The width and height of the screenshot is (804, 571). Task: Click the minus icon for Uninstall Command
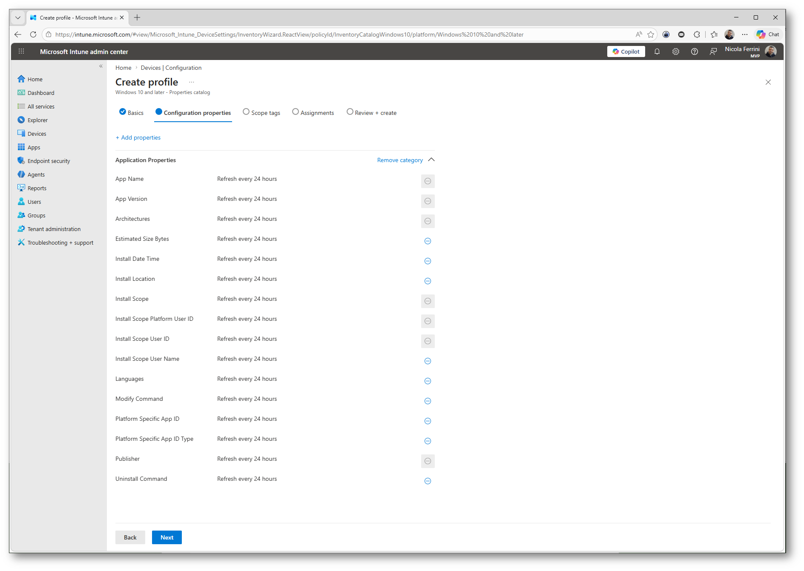pyautogui.click(x=428, y=481)
